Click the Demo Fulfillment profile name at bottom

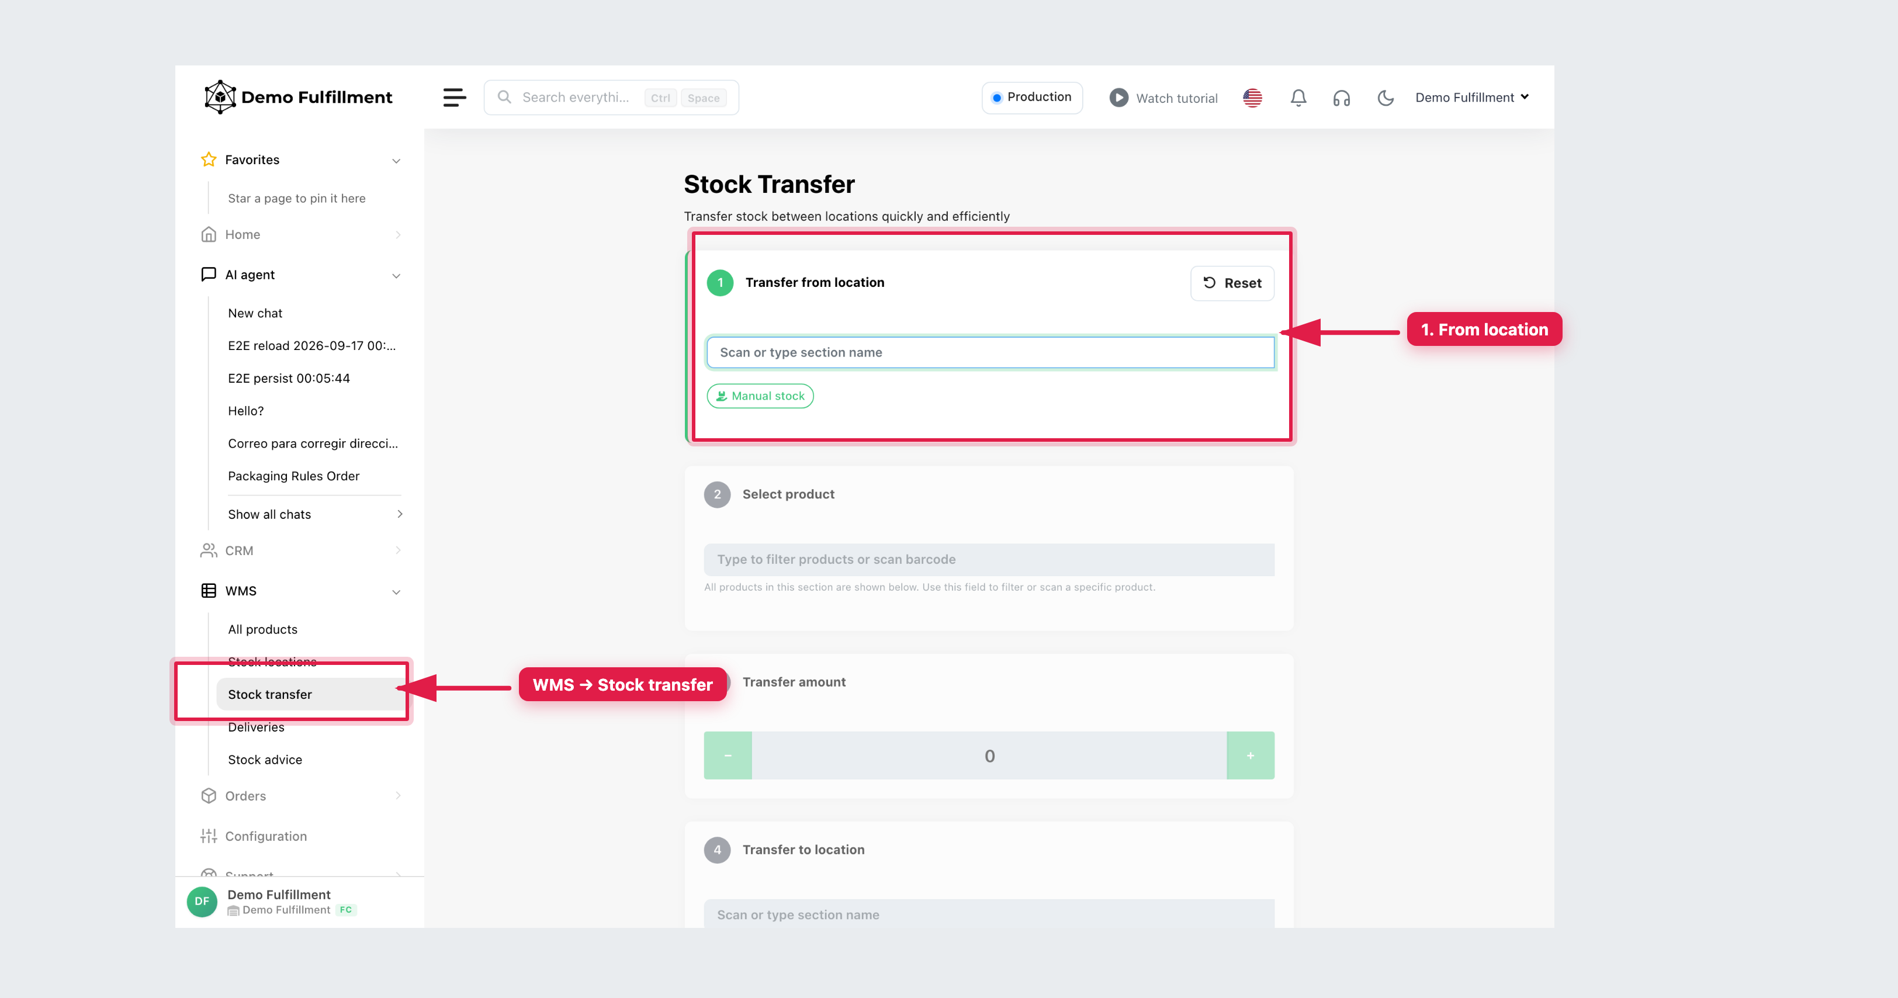pos(279,894)
